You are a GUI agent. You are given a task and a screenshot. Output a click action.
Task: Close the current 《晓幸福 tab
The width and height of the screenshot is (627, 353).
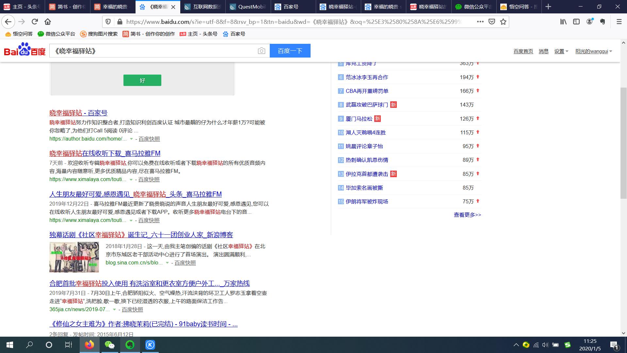pyautogui.click(x=173, y=7)
